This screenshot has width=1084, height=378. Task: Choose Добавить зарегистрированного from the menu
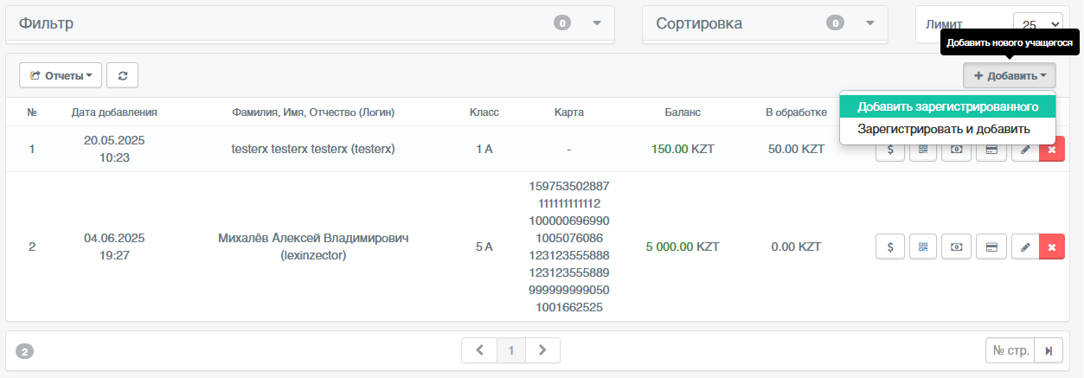pyautogui.click(x=947, y=107)
